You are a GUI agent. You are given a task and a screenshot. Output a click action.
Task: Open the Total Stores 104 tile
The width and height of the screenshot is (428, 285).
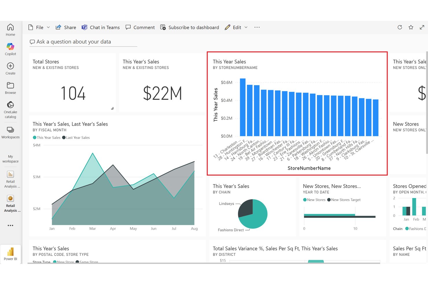point(73,83)
